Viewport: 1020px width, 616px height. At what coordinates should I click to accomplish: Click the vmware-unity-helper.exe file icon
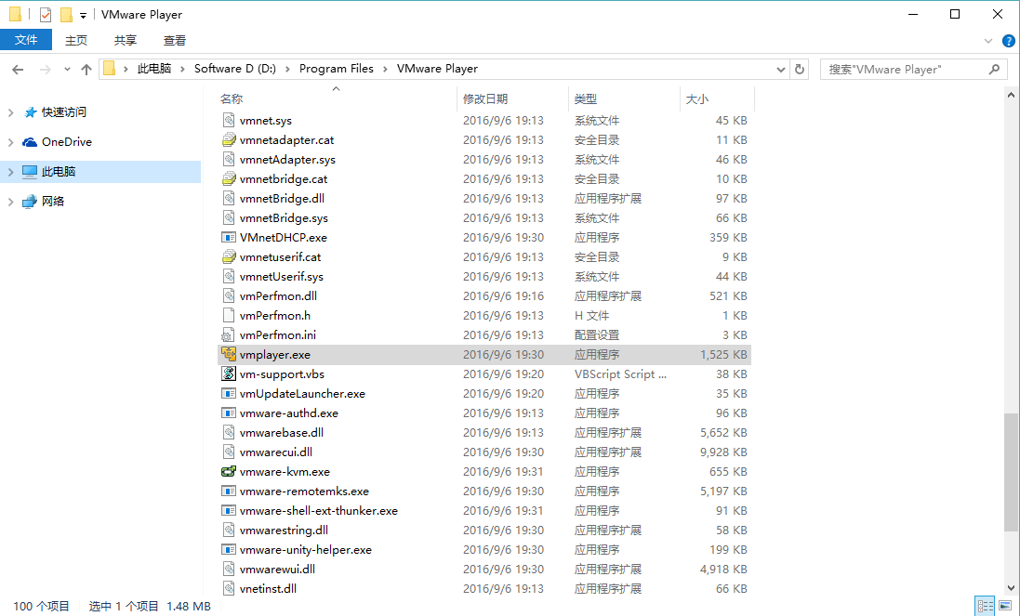pyautogui.click(x=229, y=549)
